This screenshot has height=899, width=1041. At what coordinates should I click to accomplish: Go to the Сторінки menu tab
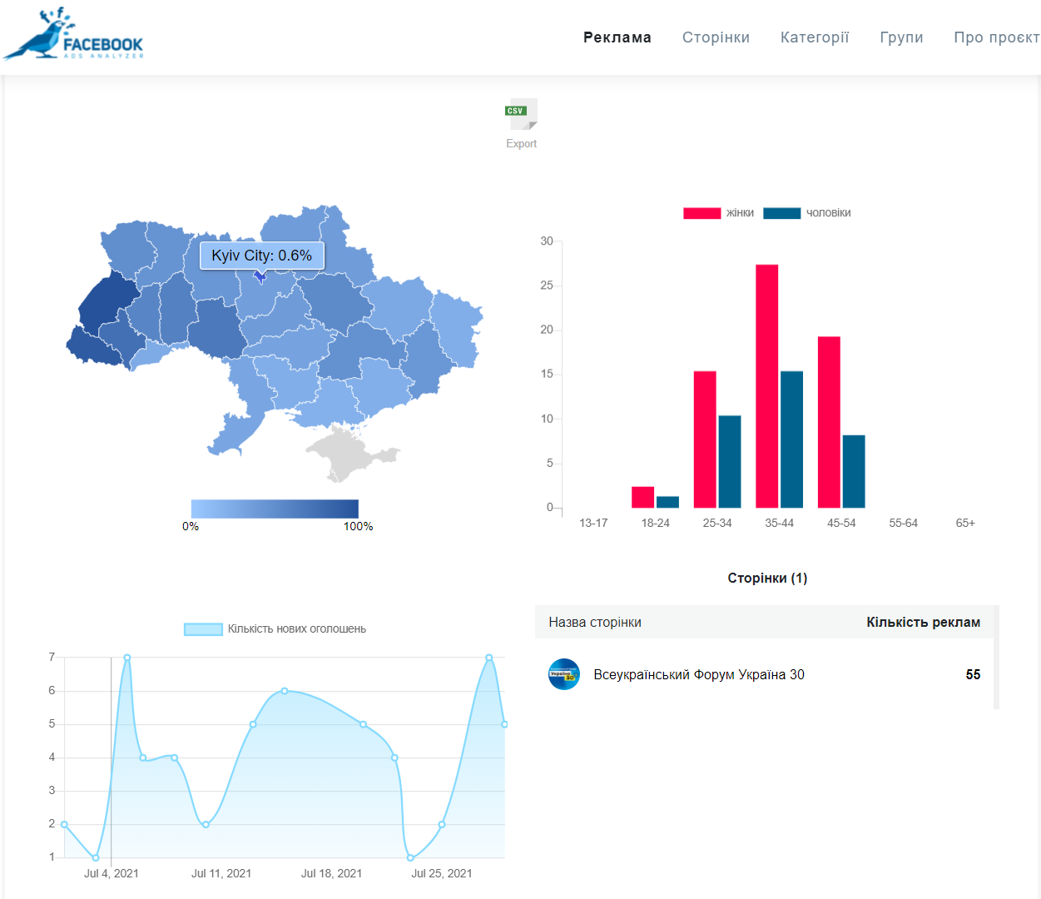click(x=716, y=37)
